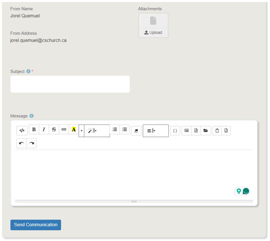270x241 pixels.
Task: Click the clipboard paste icon
Action: [217, 131]
